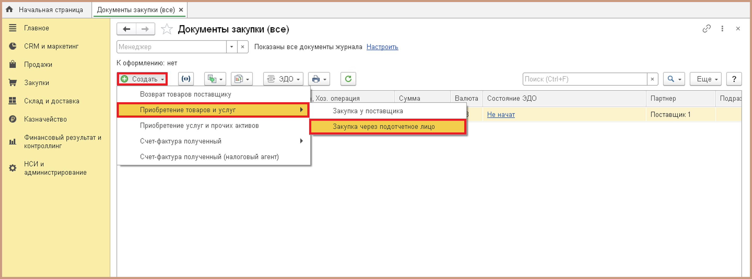This screenshot has height=279, width=752.
Task: Open the Продажи section
Action: pos(38,64)
